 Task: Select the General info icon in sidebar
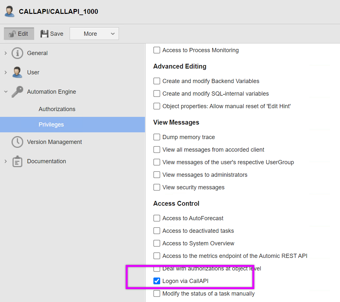coord(17,53)
